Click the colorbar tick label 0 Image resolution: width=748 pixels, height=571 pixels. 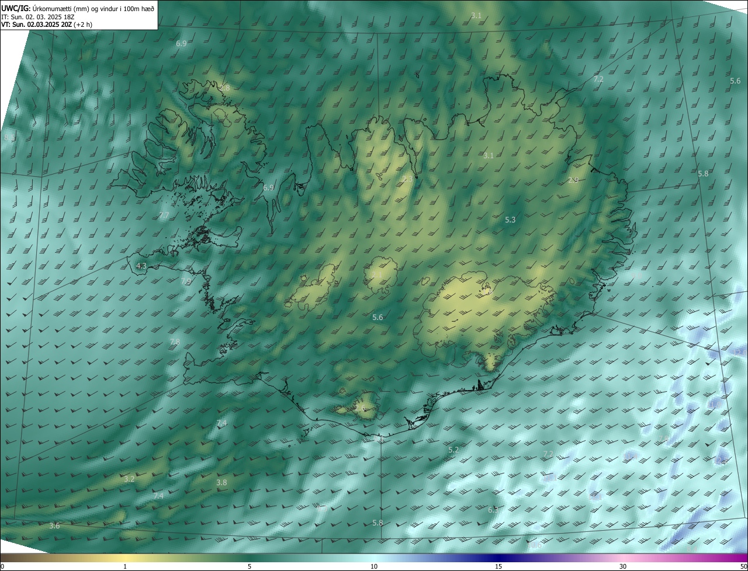pos(2,566)
